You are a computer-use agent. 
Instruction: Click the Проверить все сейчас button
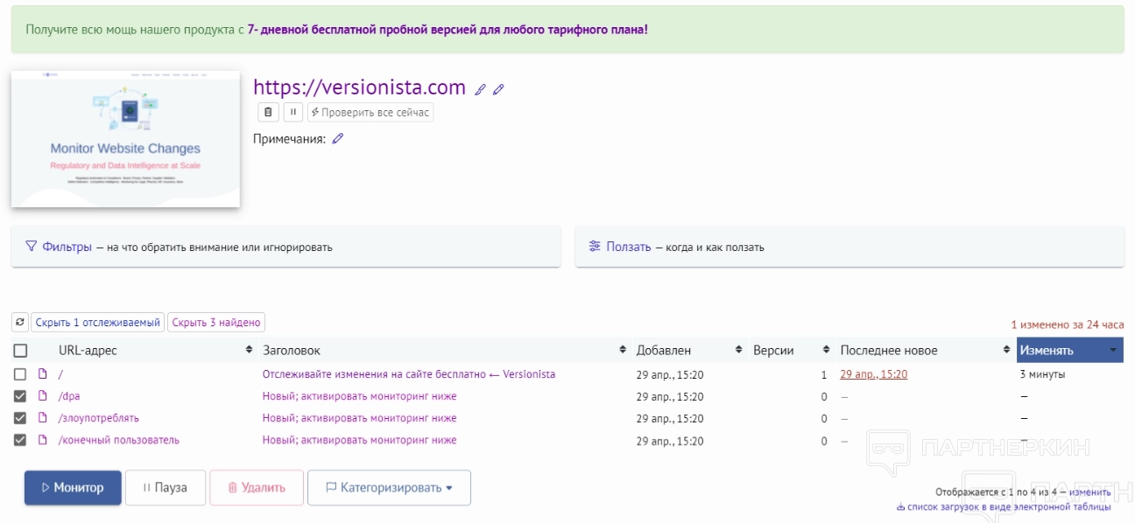[370, 112]
